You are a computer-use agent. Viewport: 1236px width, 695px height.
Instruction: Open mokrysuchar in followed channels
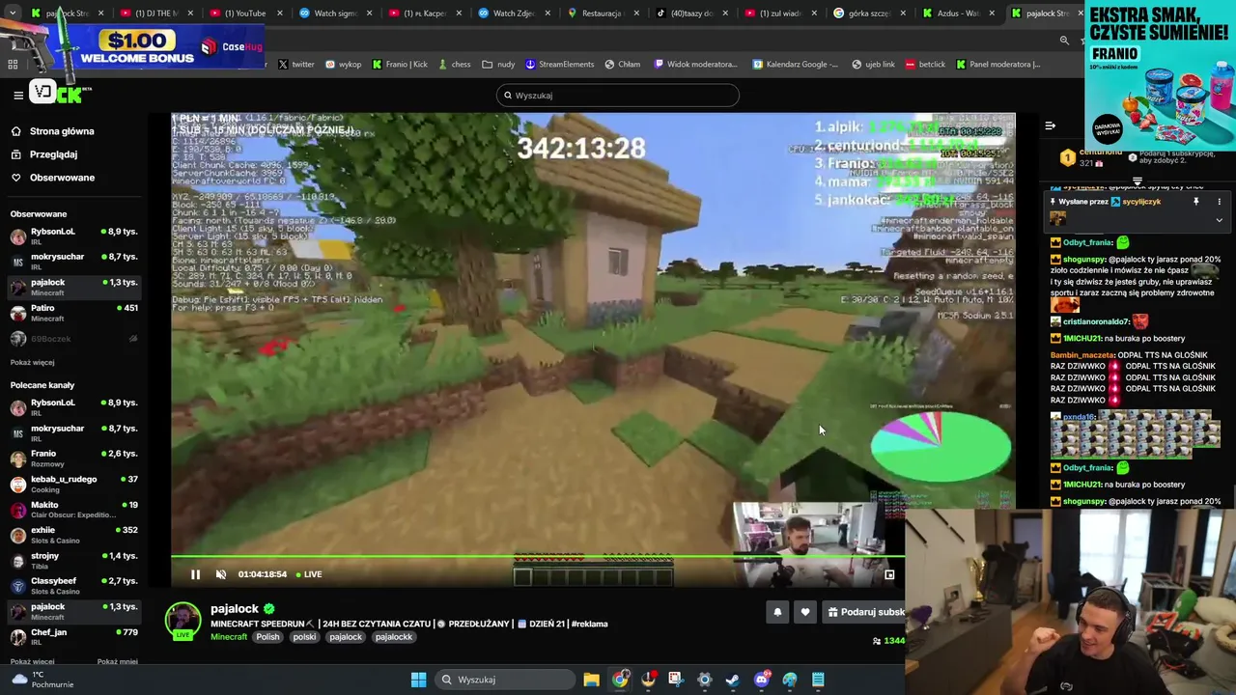point(75,262)
